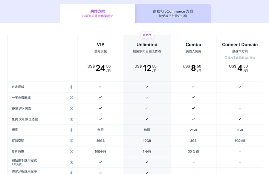269x174 pixels.
Task: Click the info icon for 免費 SSL 數位憑證
Action: [x=71, y=119]
